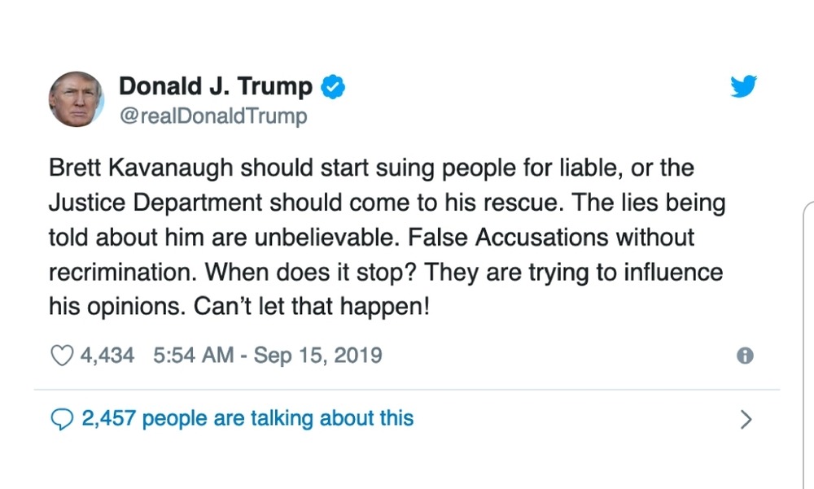Open the tweet info icon

744,356
